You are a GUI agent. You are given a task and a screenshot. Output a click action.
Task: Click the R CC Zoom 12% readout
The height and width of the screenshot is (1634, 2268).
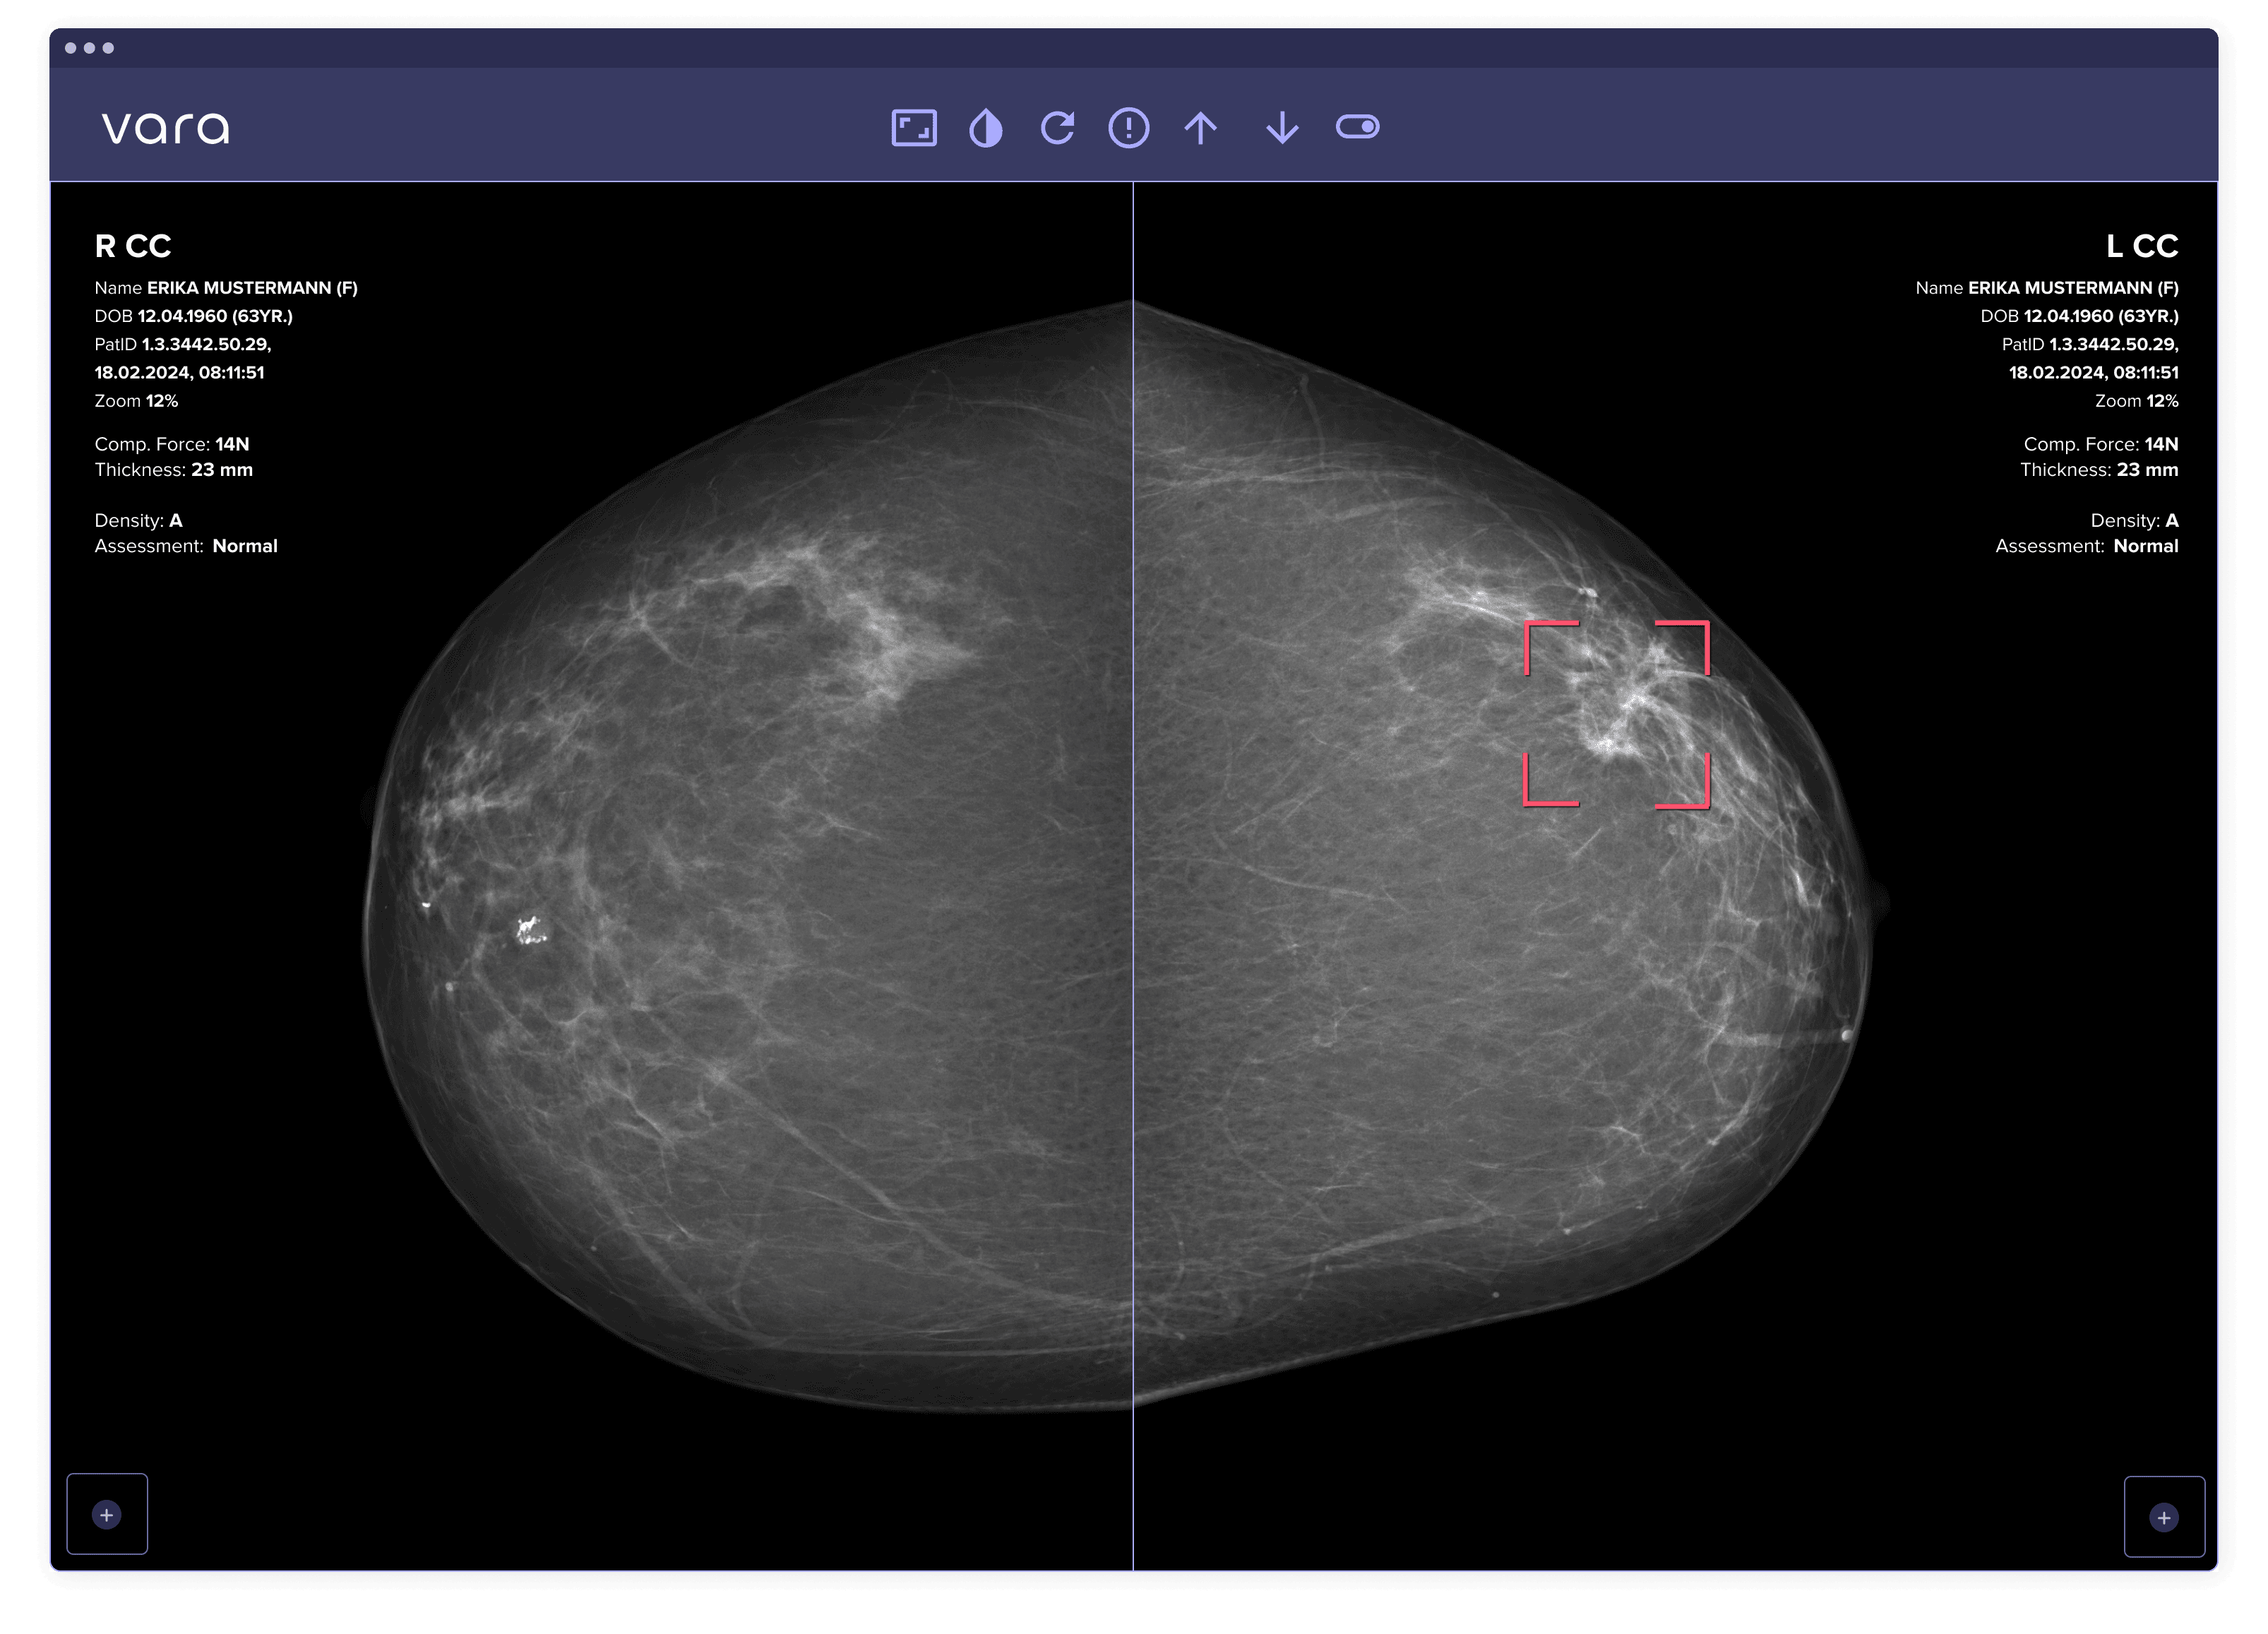(x=136, y=401)
